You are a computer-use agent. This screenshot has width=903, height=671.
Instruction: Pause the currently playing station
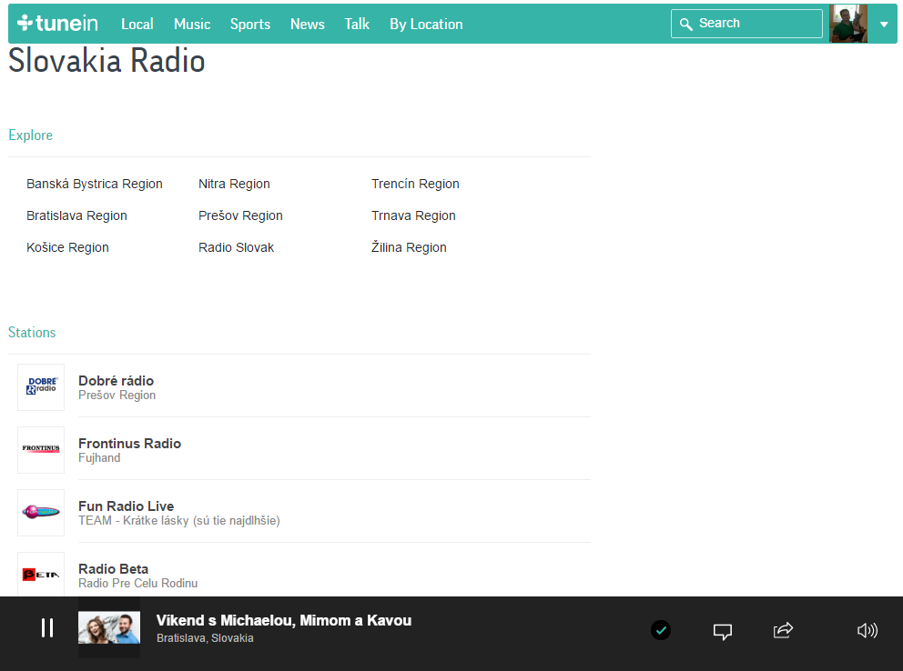click(x=47, y=628)
